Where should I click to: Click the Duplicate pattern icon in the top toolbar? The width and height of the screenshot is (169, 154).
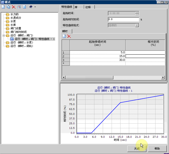point(8,7)
